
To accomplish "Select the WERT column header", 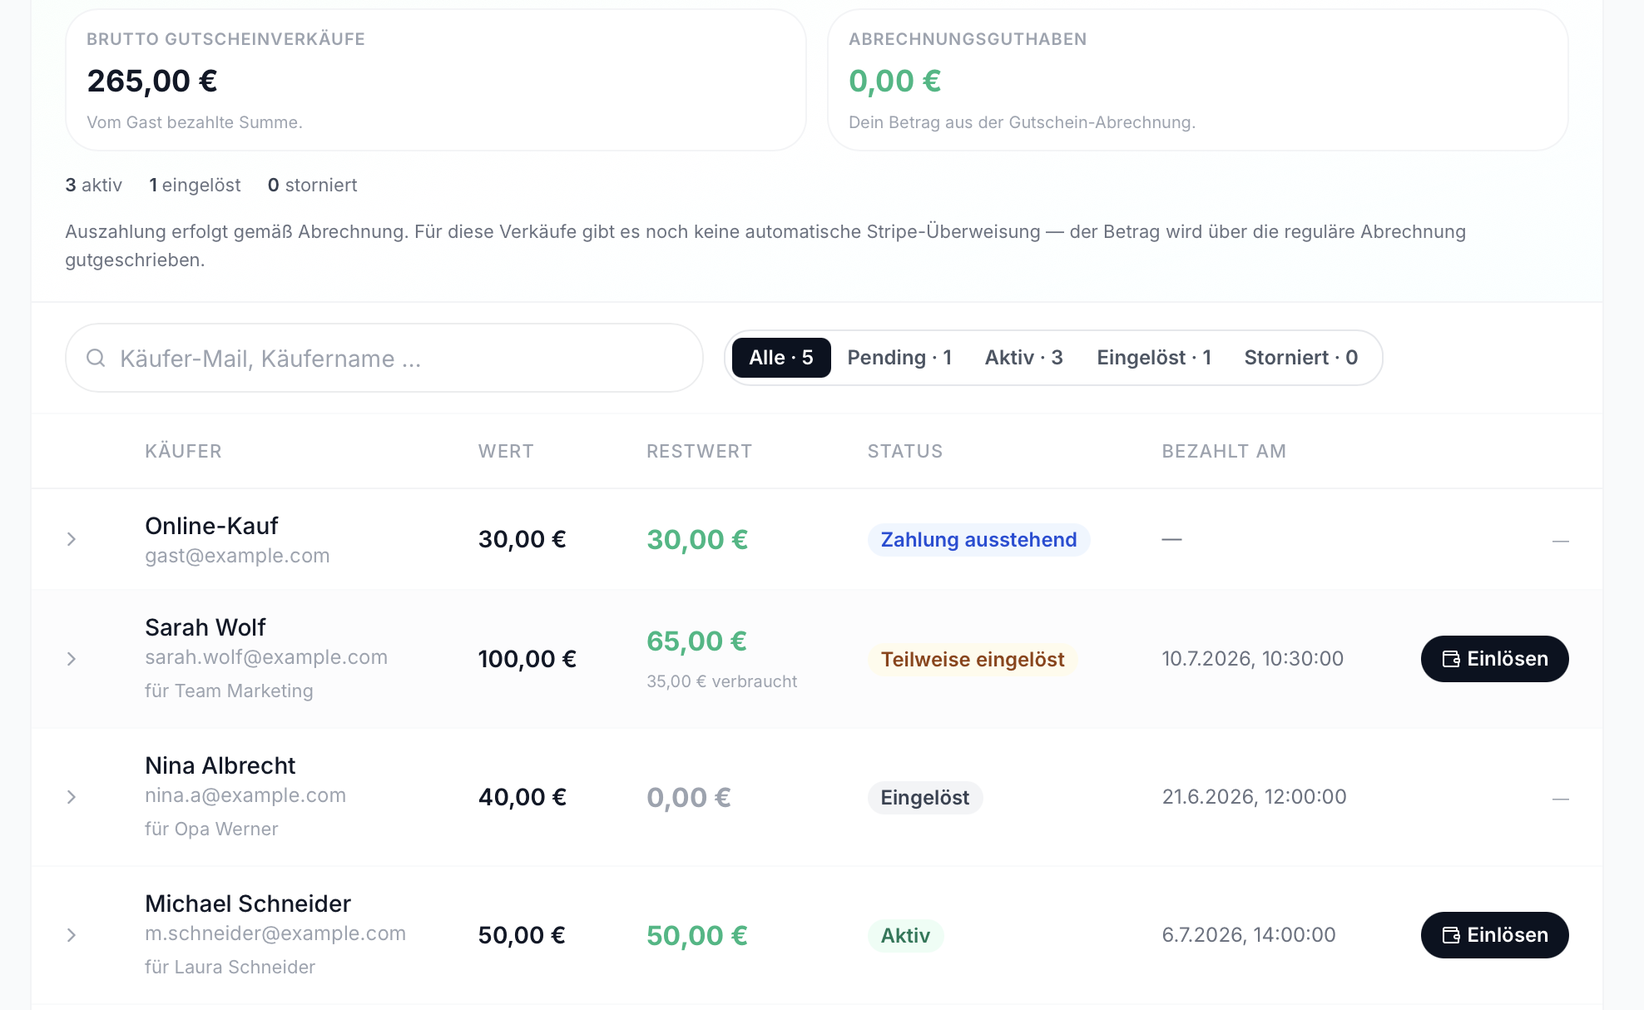I will pos(506,452).
